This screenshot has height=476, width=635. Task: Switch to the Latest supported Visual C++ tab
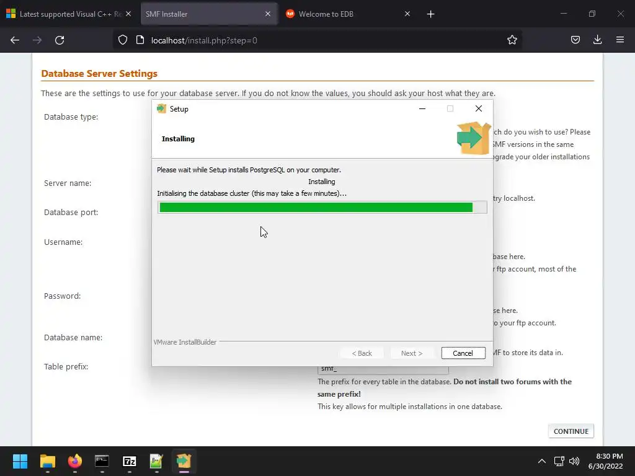[69, 14]
